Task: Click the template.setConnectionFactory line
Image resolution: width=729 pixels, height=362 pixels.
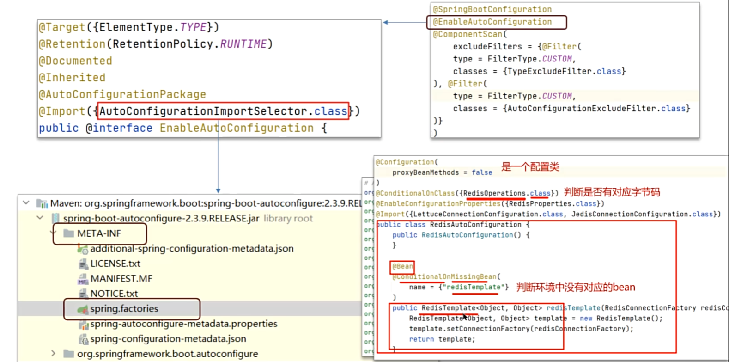Action: 521,329
